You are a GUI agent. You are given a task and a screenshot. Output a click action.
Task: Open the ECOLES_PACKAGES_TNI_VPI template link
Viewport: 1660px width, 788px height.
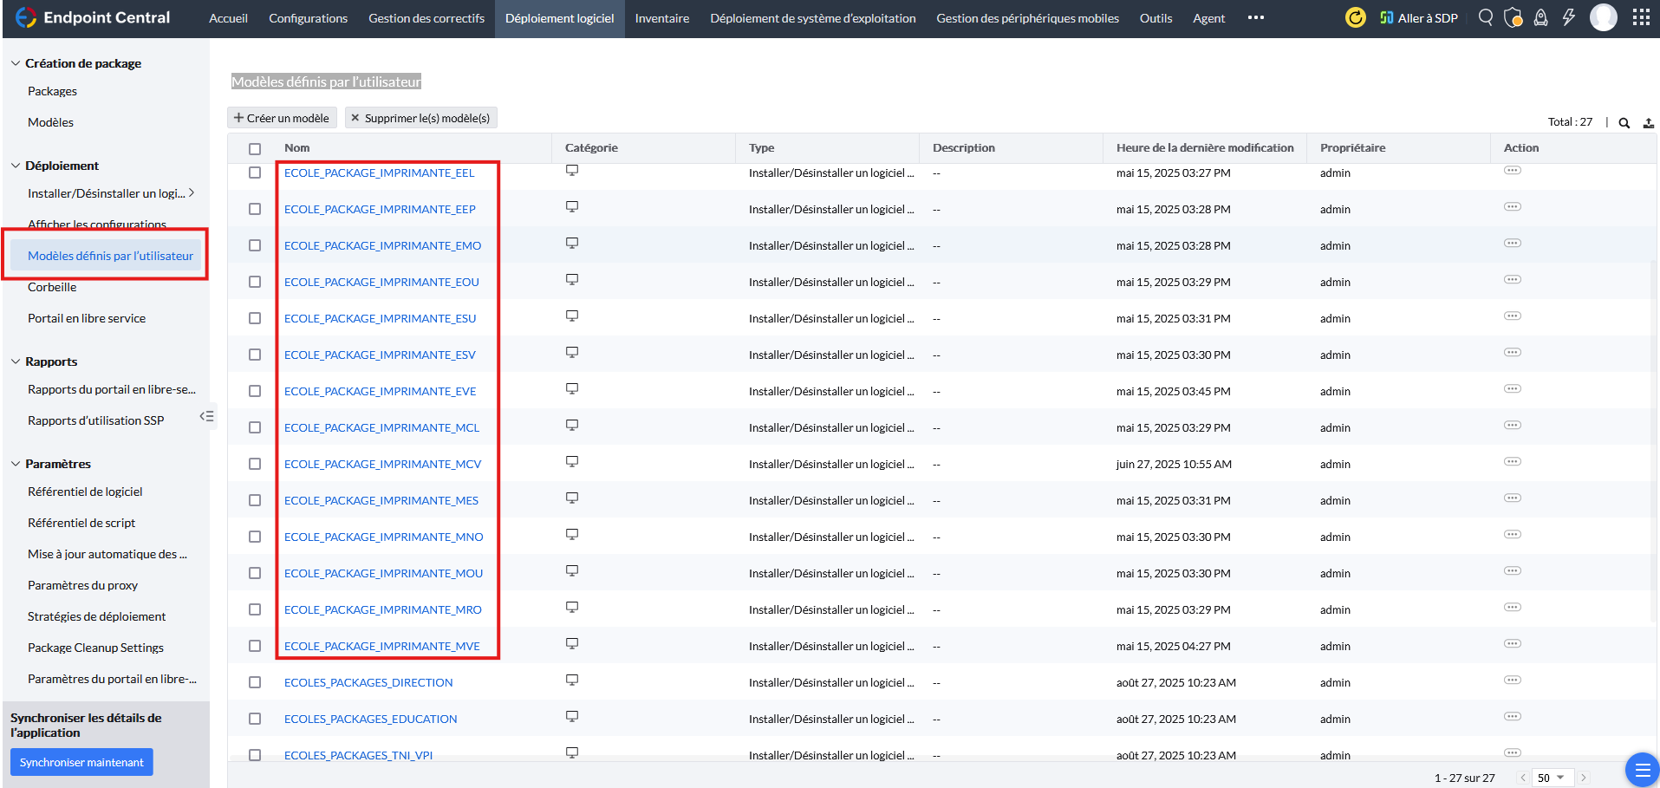[358, 755]
